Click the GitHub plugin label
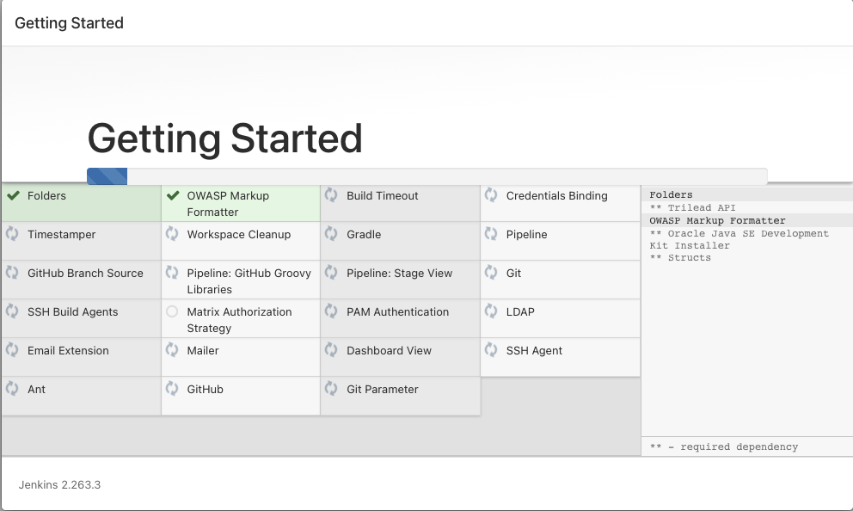 point(206,389)
